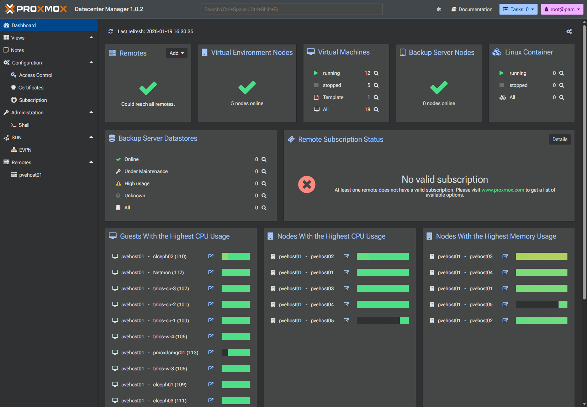Search Unknown datastores magnifier
The width and height of the screenshot is (587, 407).
coord(264,195)
